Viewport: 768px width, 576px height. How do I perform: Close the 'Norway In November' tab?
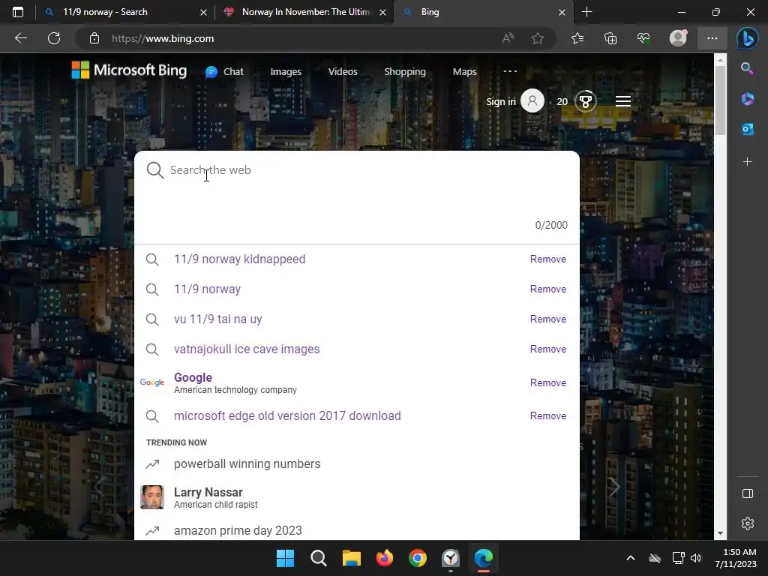point(383,12)
